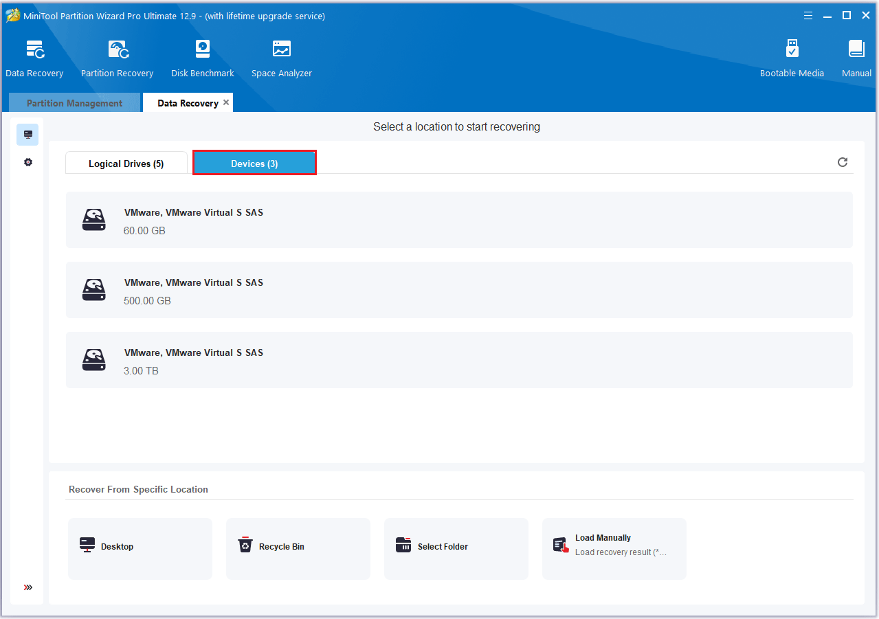
Task: Click the Select Folder icon
Action: tap(403, 545)
